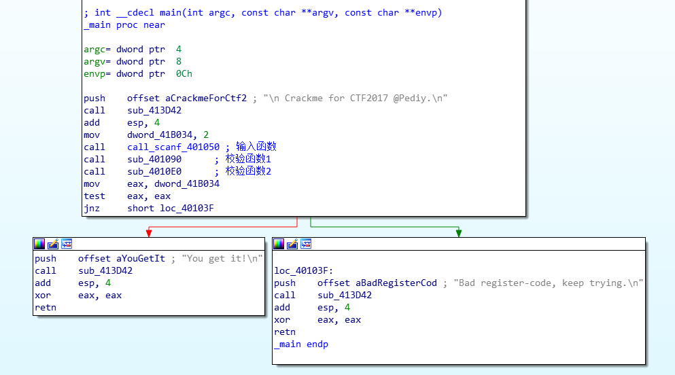Click "You get it!\n" string comment
Viewport: 675px width, 375px height.
(222, 258)
